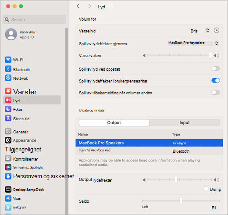Select the Varsler bell icon
Image resolution: width=228 pixels, height=215 pixels.
click(8, 91)
